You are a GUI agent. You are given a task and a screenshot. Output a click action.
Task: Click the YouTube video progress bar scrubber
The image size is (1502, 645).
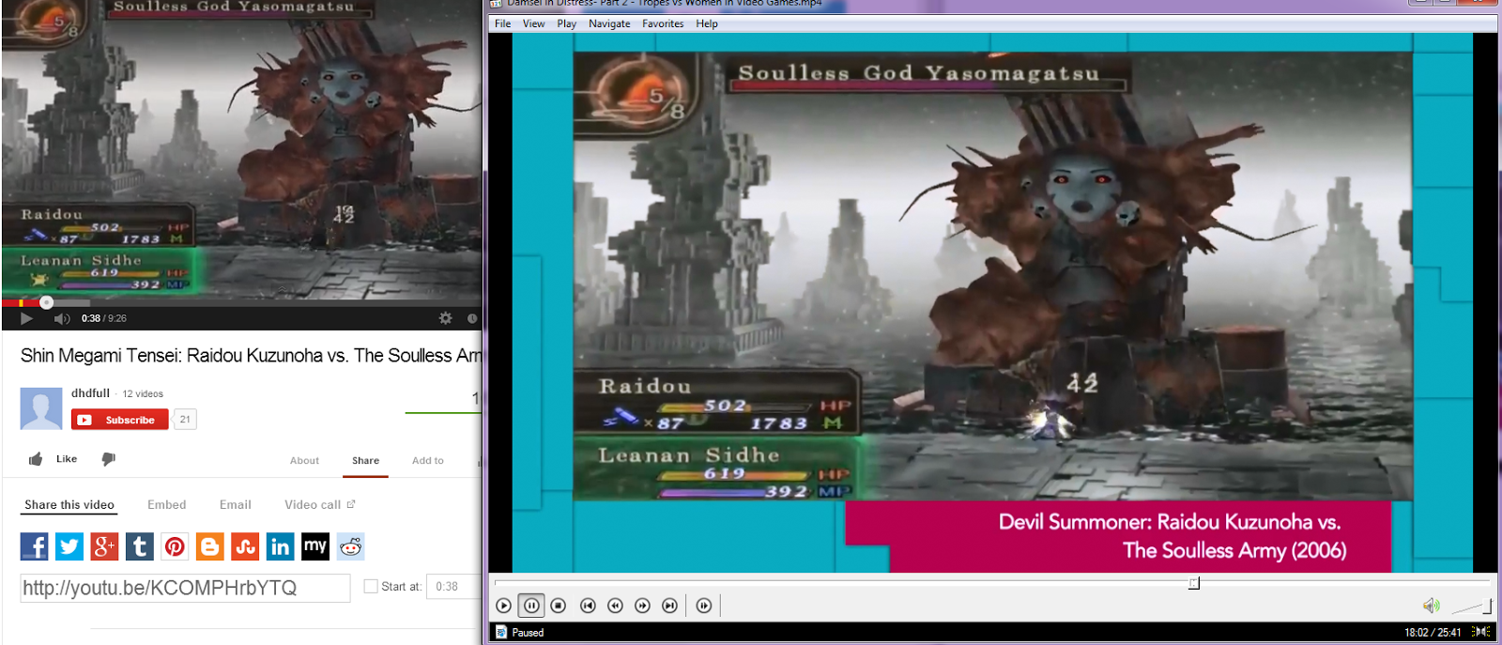[46, 302]
